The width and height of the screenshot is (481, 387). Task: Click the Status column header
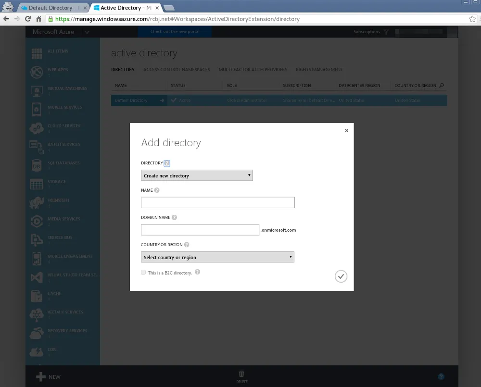pos(178,86)
